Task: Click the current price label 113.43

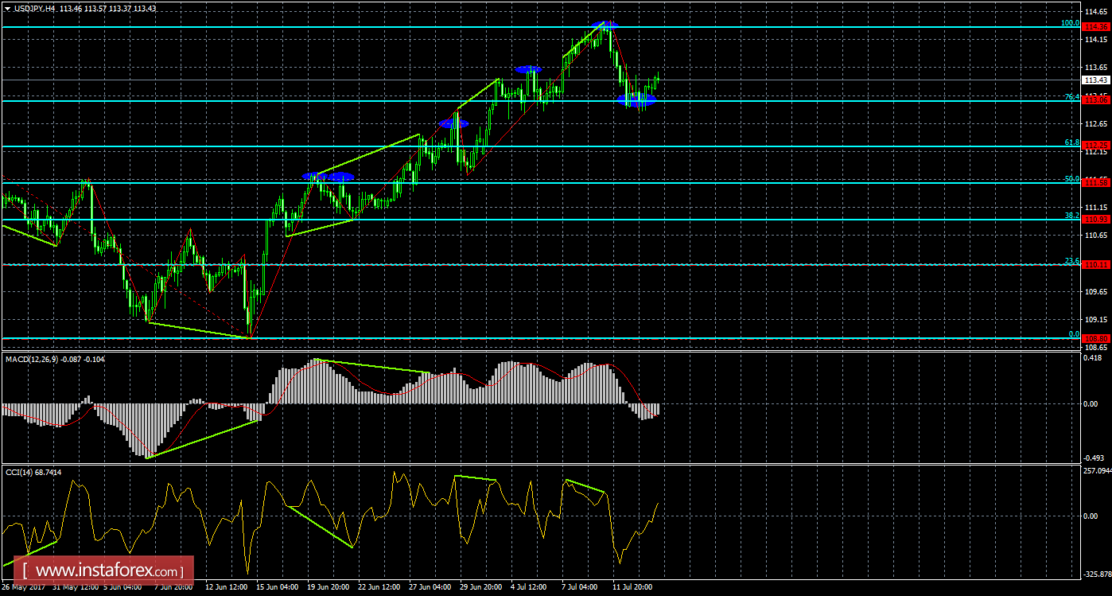Action: tap(1096, 80)
